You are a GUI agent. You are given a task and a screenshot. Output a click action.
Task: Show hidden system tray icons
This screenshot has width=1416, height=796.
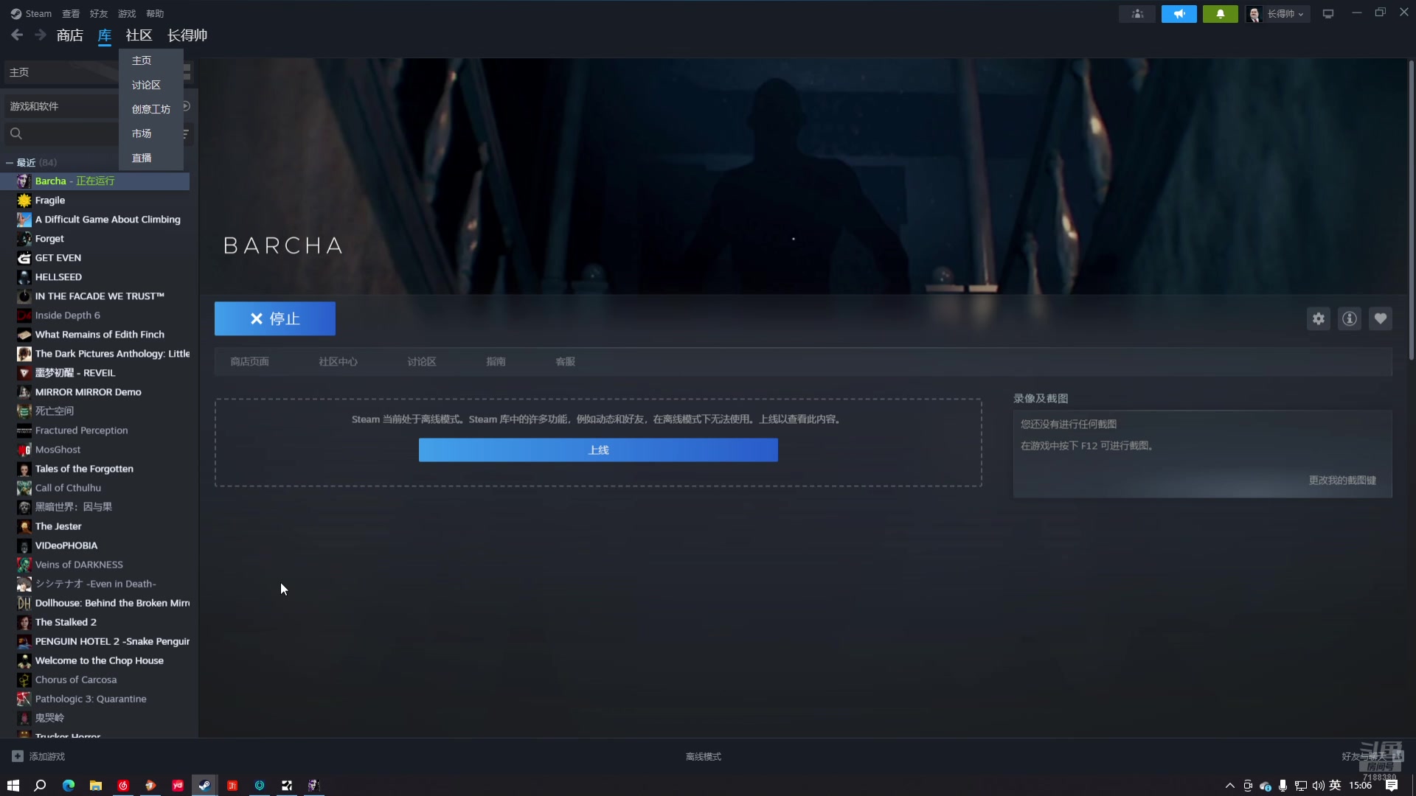pyautogui.click(x=1229, y=786)
